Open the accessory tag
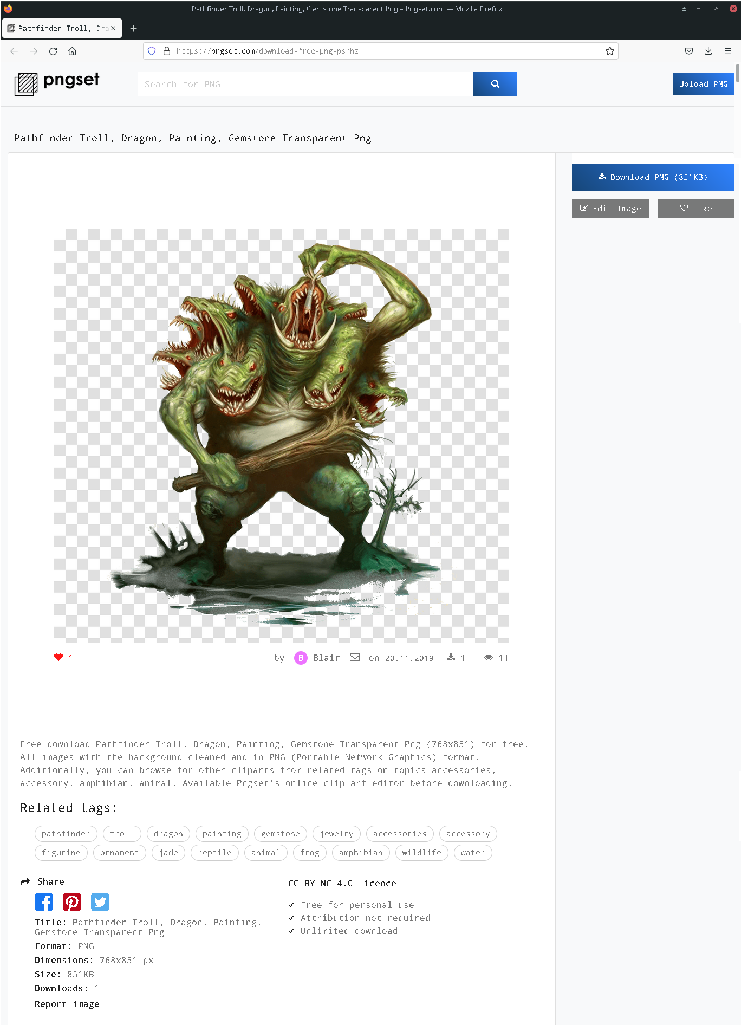 tap(468, 834)
